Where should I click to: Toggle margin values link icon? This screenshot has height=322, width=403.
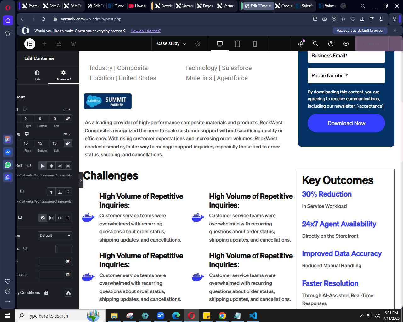pyautogui.click(x=68, y=119)
